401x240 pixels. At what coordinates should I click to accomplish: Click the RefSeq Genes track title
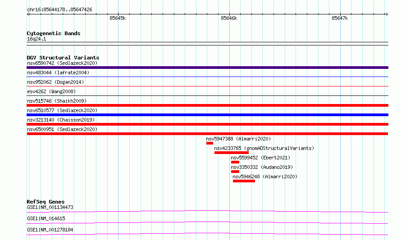pyautogui.click(x=46, y=202)
